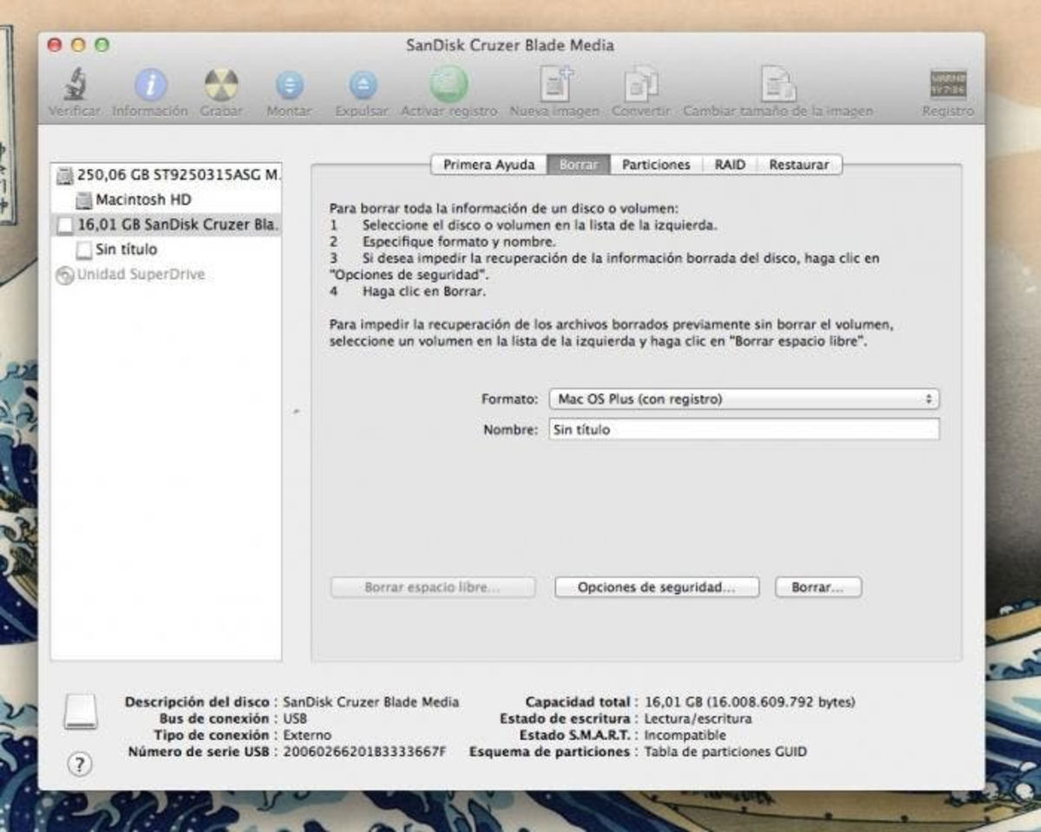This screenshot has height=832, width=1041.
Task: Click the disk icon beside Descripción del disco
Action: pos(81,712)
